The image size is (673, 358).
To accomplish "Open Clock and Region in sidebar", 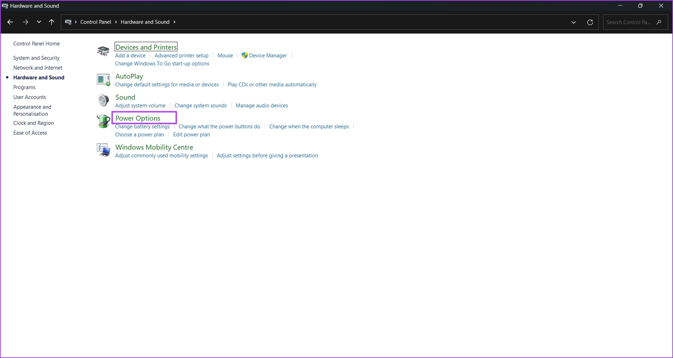I will click(x=34, y=123).
